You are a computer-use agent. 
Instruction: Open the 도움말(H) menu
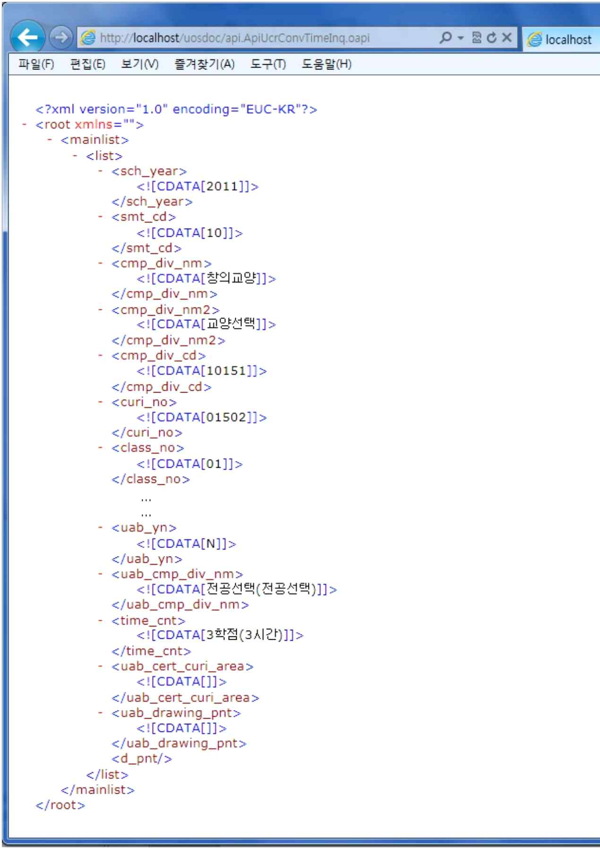coord(326,64)
